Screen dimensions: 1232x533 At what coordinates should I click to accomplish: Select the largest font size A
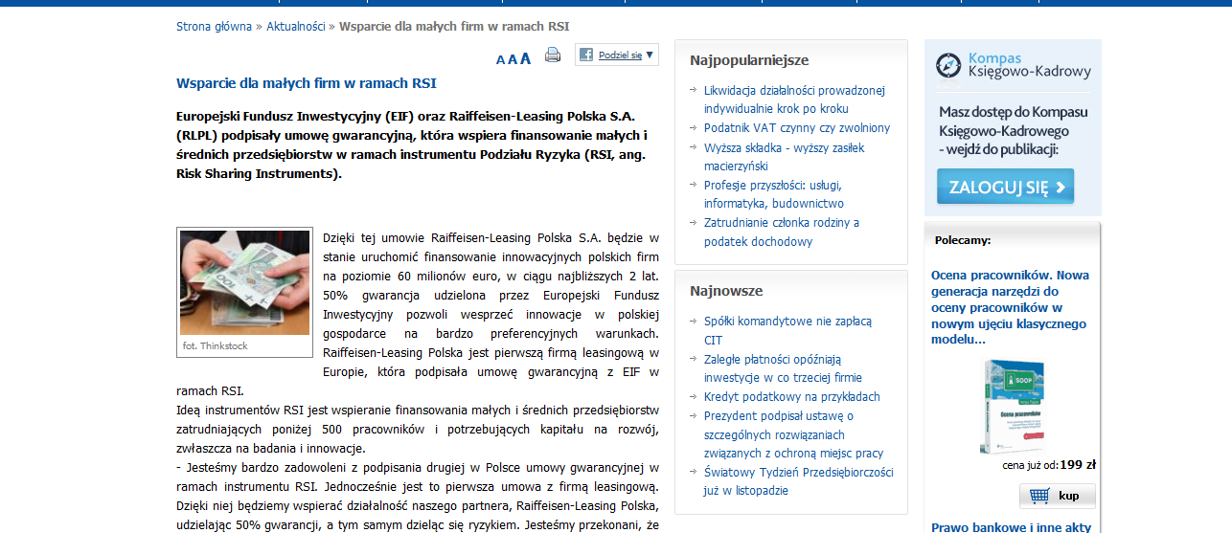(525, 58)
